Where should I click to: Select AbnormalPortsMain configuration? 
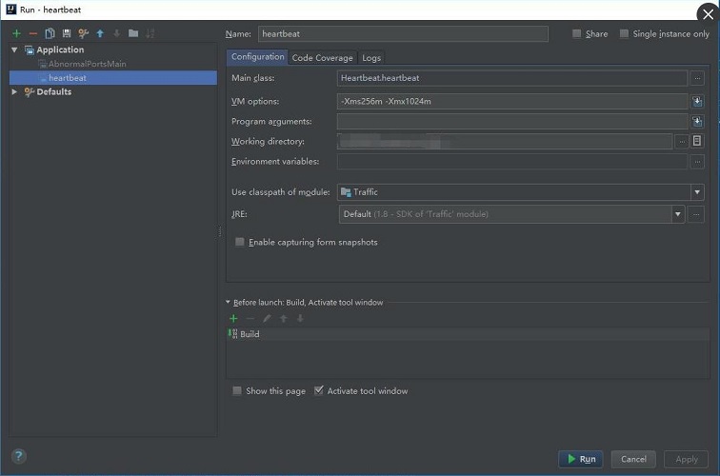click(x=88, y=64)
